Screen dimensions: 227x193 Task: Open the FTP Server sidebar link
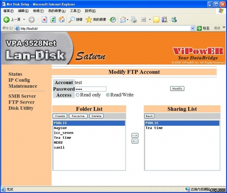pos(21,102)
